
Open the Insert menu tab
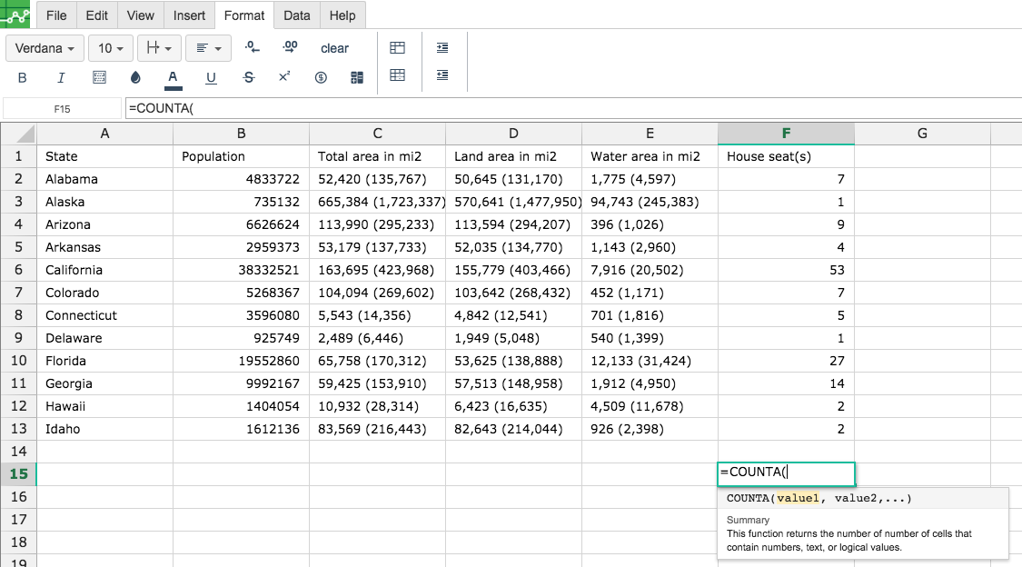pyautogui.click(x=189, y=15)
